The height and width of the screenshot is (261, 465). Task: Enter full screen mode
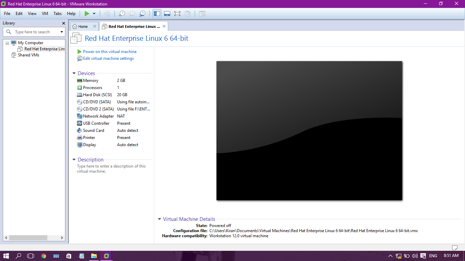pos(177,14)
